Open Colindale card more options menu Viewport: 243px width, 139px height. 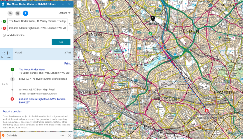click(x=62, y=135)
